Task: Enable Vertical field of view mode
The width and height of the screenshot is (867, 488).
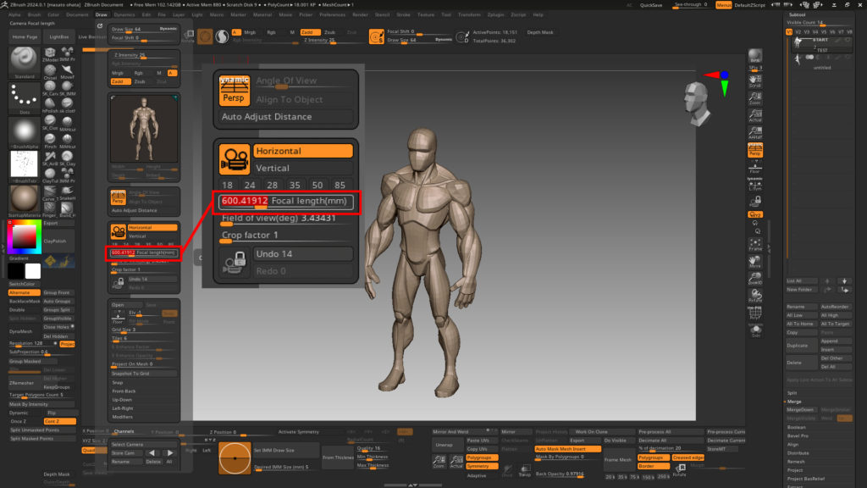Action: (x=301, y=168)
